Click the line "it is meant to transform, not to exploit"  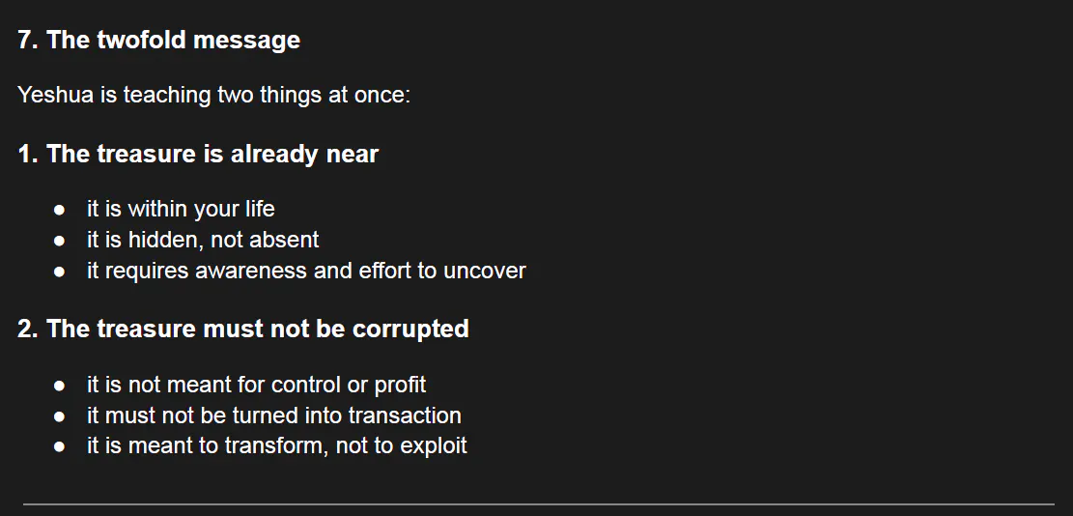276,445
